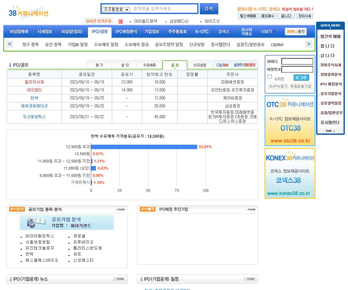348x290 pixels.
Task: Click the 38머니충전 button
Action: pos(295,32)
